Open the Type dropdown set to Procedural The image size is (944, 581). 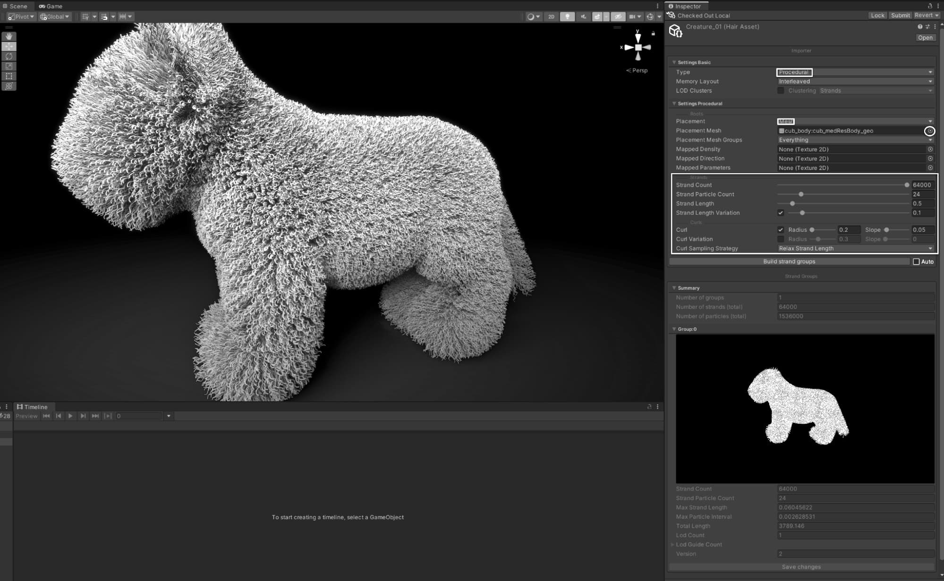(x=855, y=72)
